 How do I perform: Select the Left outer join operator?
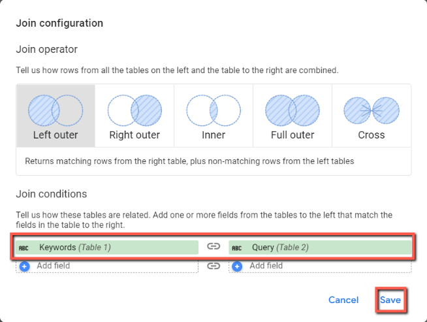56,116
